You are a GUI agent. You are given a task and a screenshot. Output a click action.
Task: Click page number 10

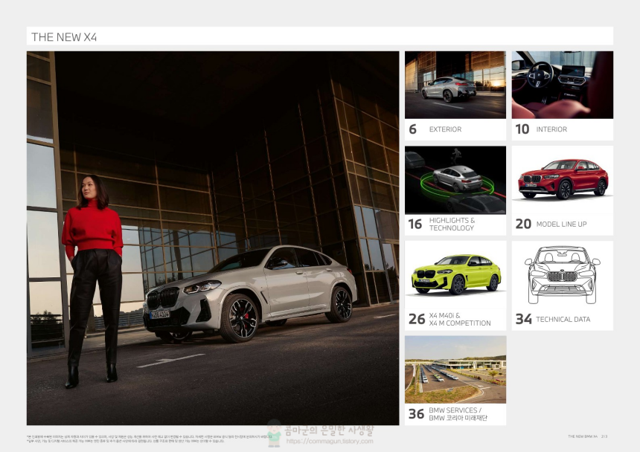point(522,129)
